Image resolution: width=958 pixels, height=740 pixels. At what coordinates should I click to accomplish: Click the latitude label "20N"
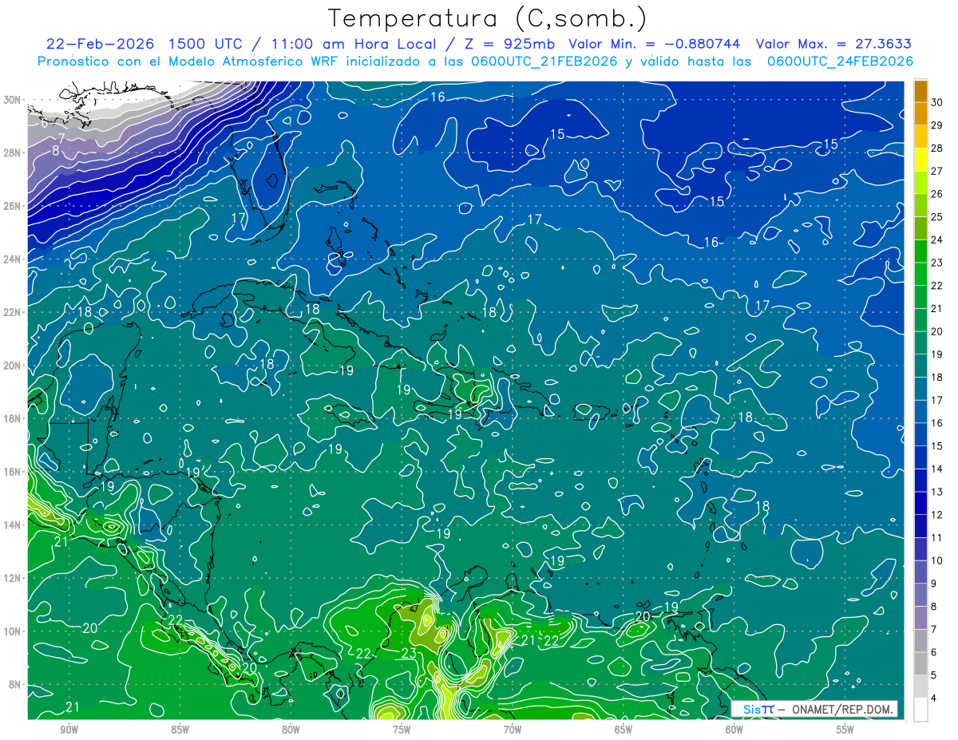click(13, 366)
